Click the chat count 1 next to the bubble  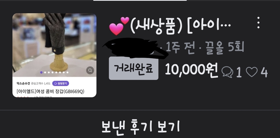coord(239,73)
